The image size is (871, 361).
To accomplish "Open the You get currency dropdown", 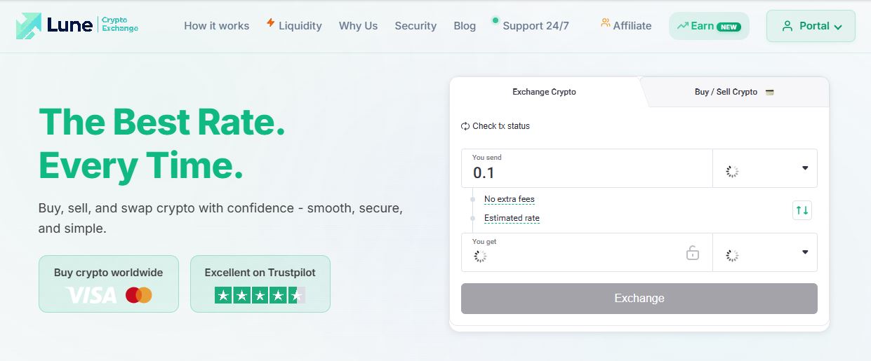I will coord(765,252).
